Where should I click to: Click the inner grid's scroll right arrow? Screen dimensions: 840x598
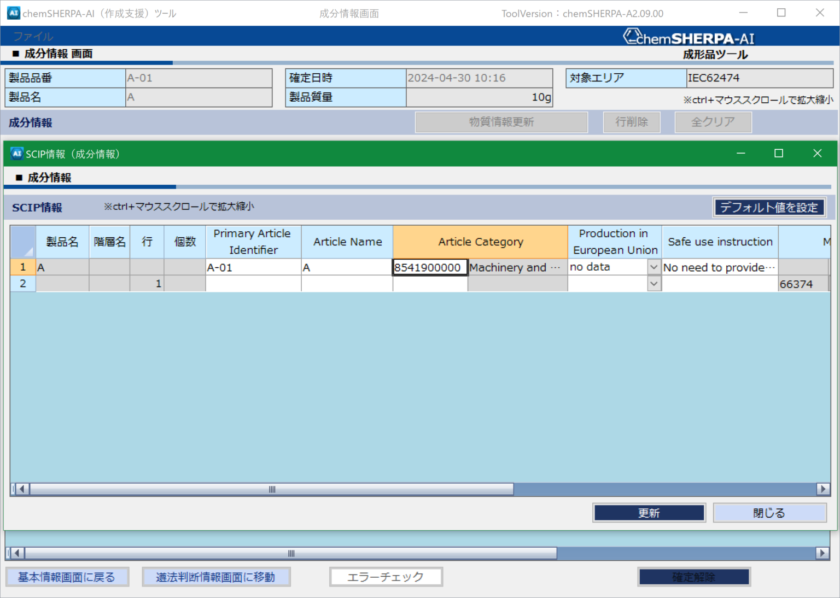pos(823,489)
